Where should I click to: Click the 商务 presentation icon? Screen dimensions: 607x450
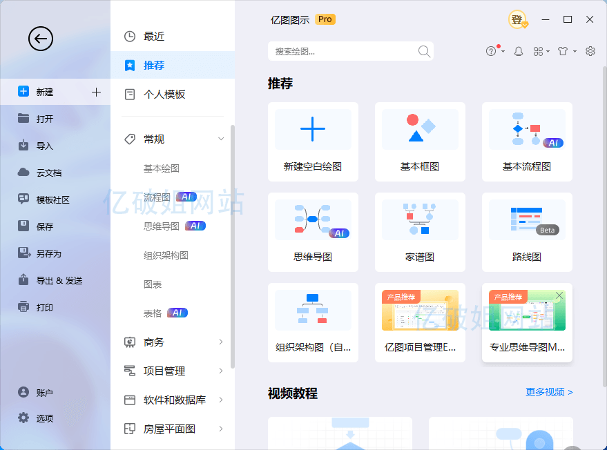pos(130,342)
